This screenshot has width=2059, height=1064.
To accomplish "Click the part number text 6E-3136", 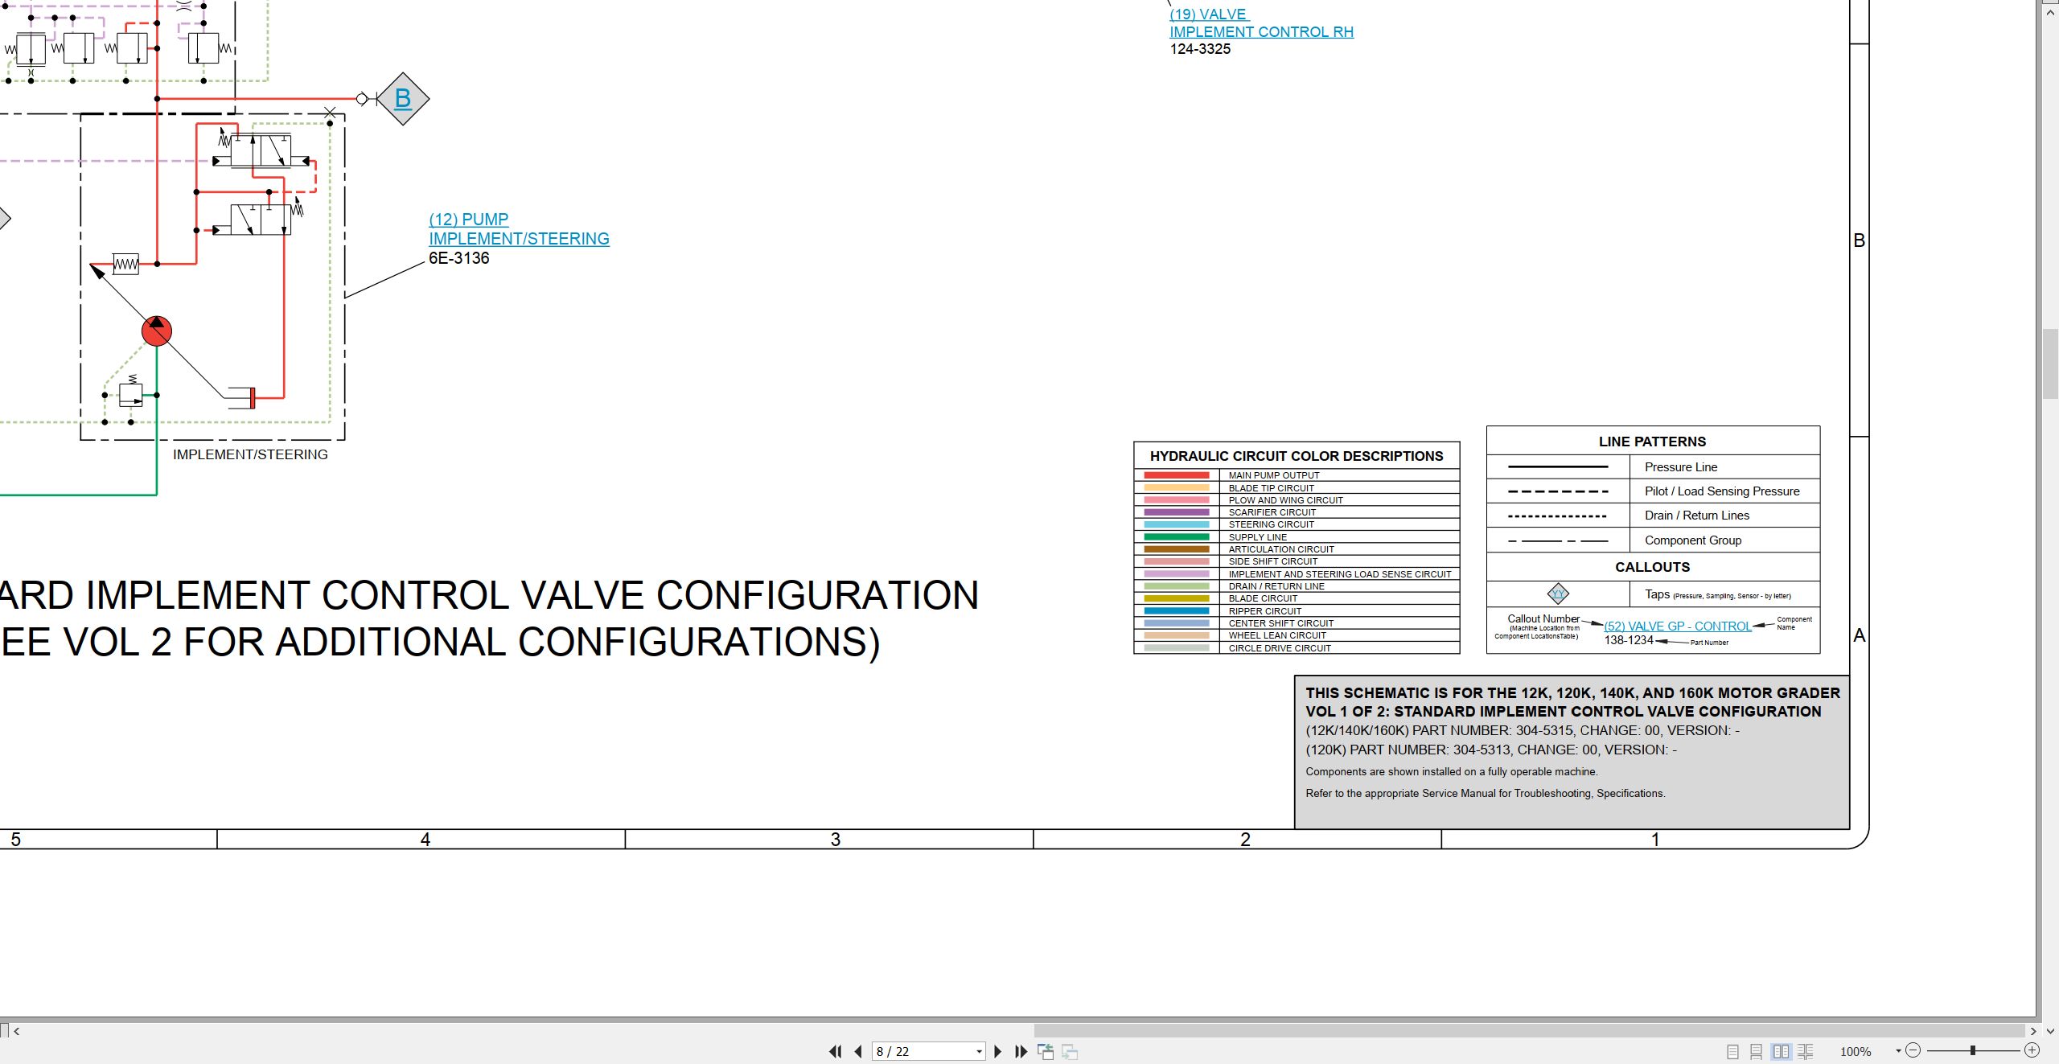I will pyautogui.click(x=458, y=258).
